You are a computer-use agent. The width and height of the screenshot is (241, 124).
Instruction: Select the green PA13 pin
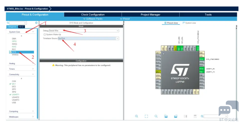tap(202, 59)
